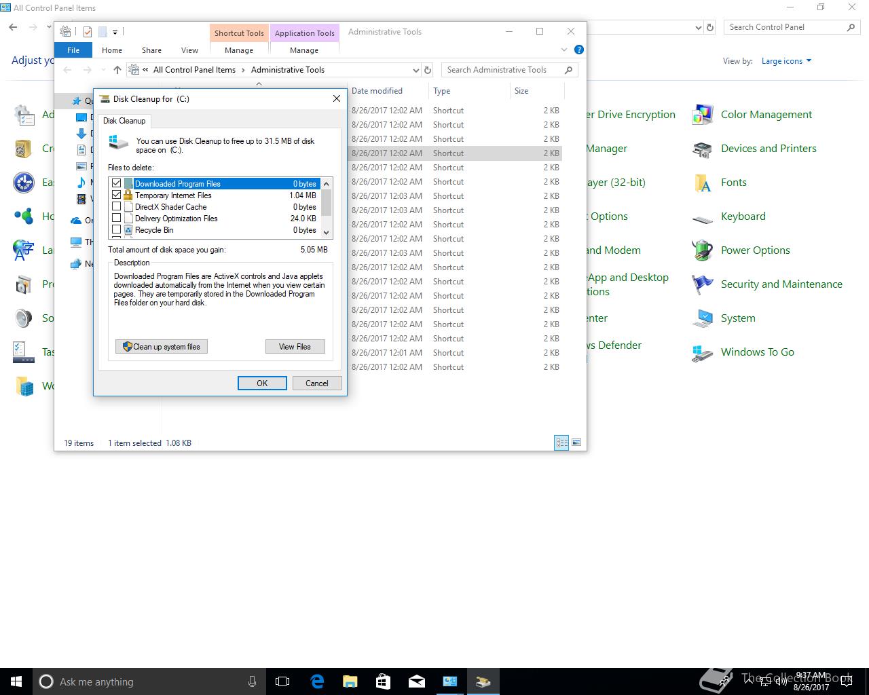
Task: Click All Control Panel Items breadcrumb
Action: [194, 70]
